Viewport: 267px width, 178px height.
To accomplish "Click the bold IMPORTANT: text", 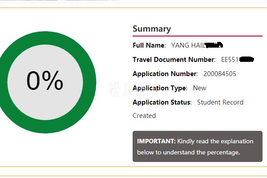I will pos(156,141).
